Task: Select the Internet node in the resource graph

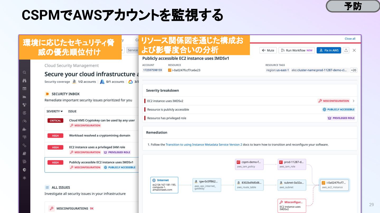Action: [x=164, y=185]
